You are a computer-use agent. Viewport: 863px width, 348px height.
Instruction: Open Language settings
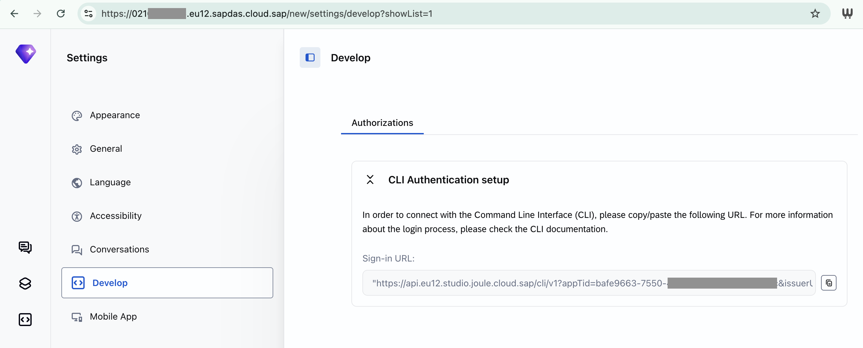tap(167, 182)
